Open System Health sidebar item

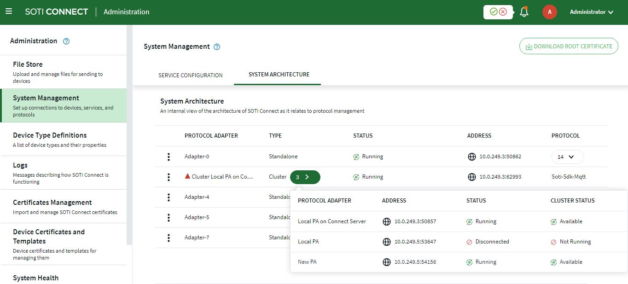(64, 278)
